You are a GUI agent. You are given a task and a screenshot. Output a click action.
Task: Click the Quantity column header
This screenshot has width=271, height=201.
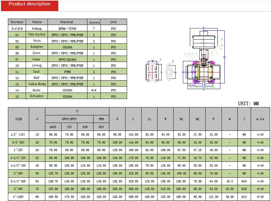pos(94,22)
